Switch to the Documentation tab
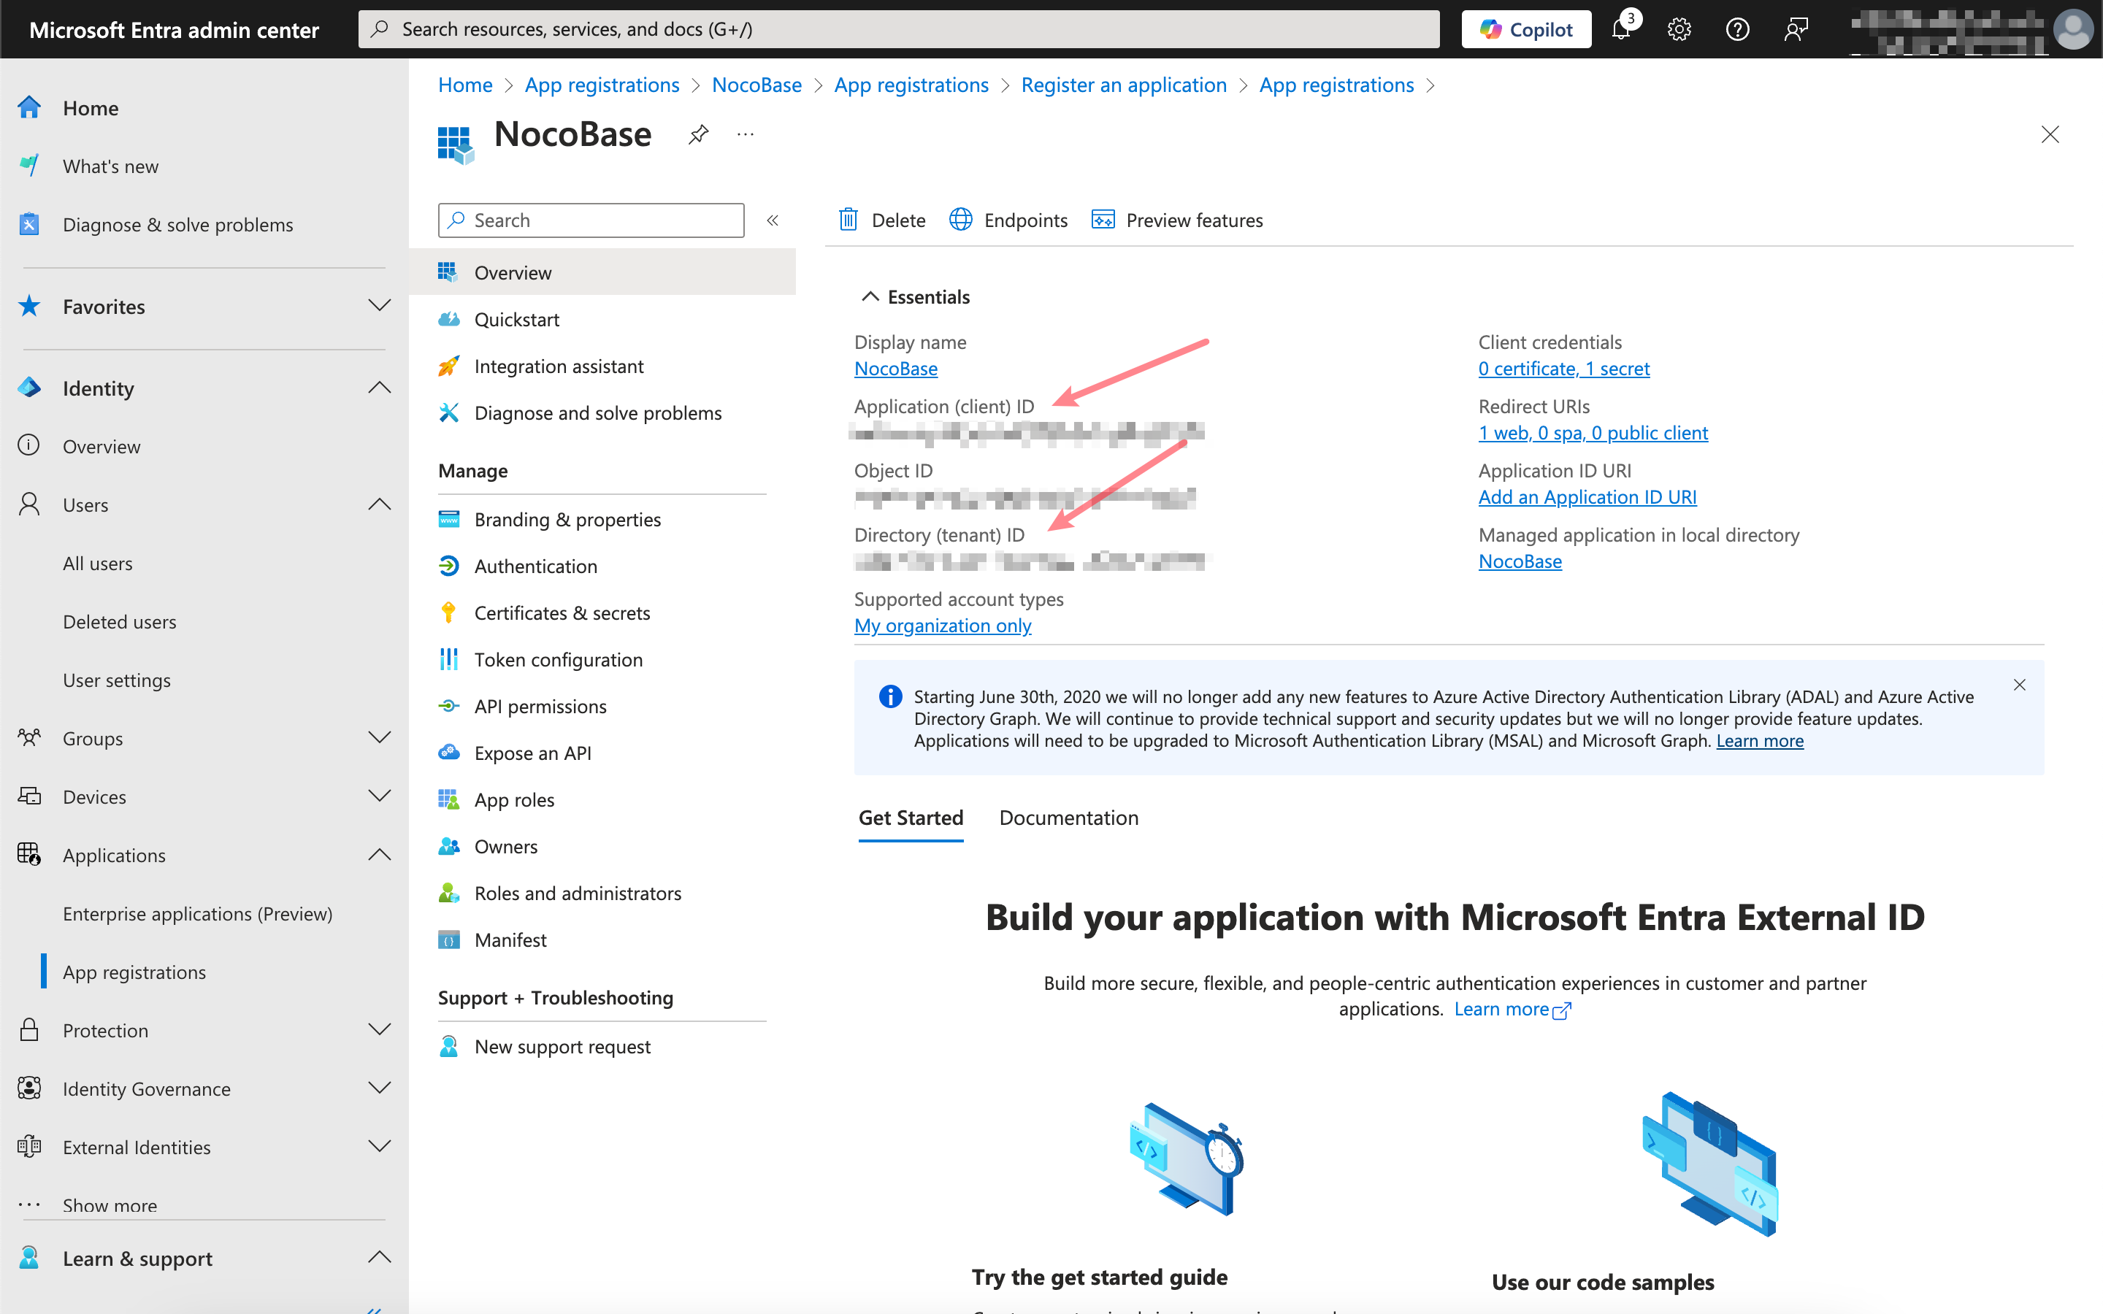Image resolution: width=2103 pixels, height=1314 pixels. (1068, 818)
